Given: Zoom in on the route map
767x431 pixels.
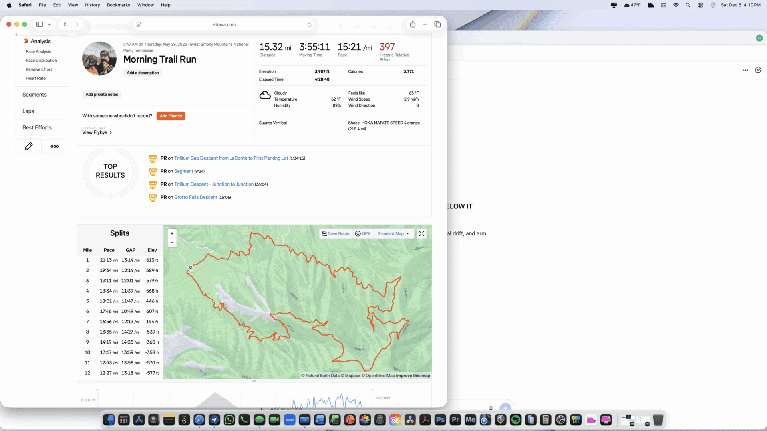Looking at the screenshot, I should [x=172, y=234].
